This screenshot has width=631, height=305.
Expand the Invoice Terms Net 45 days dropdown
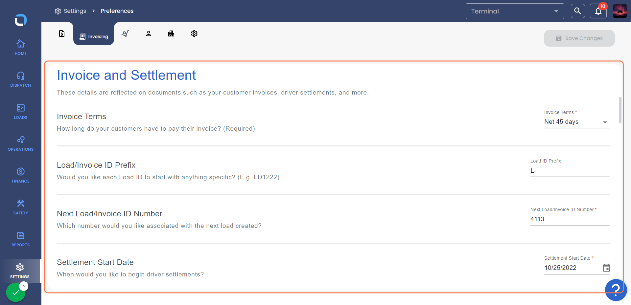click(x=577, y=122)
